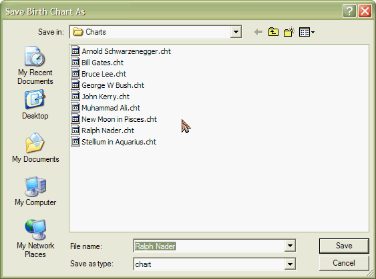This screenshot has height=279, width=376.
Task: Open the View menu icon
Action: tap(307, 32)
